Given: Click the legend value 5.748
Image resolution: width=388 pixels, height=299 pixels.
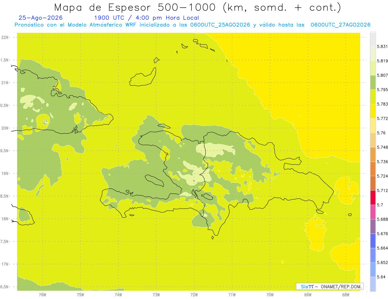Looking at the screenshot, I should 382,147.
